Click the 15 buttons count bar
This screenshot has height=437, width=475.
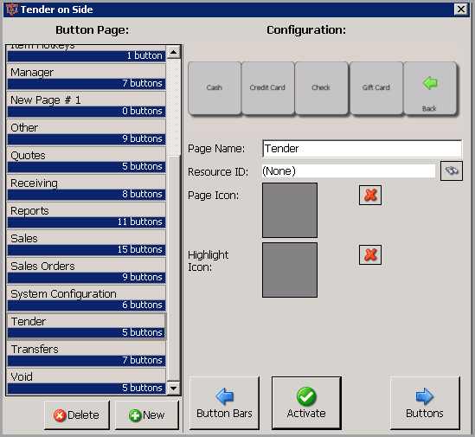tap(87, 250)
